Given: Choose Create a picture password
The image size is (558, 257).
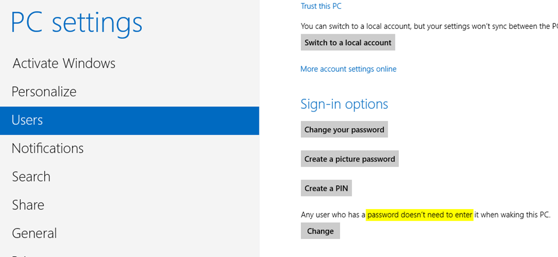Looking at the screenshot, I should pyautogui.click(x=350, y=159).
